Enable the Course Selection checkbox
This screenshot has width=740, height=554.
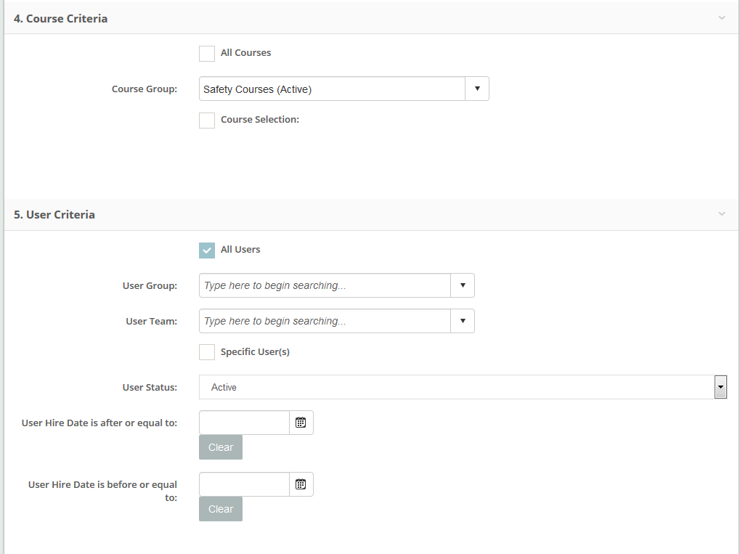207,121
